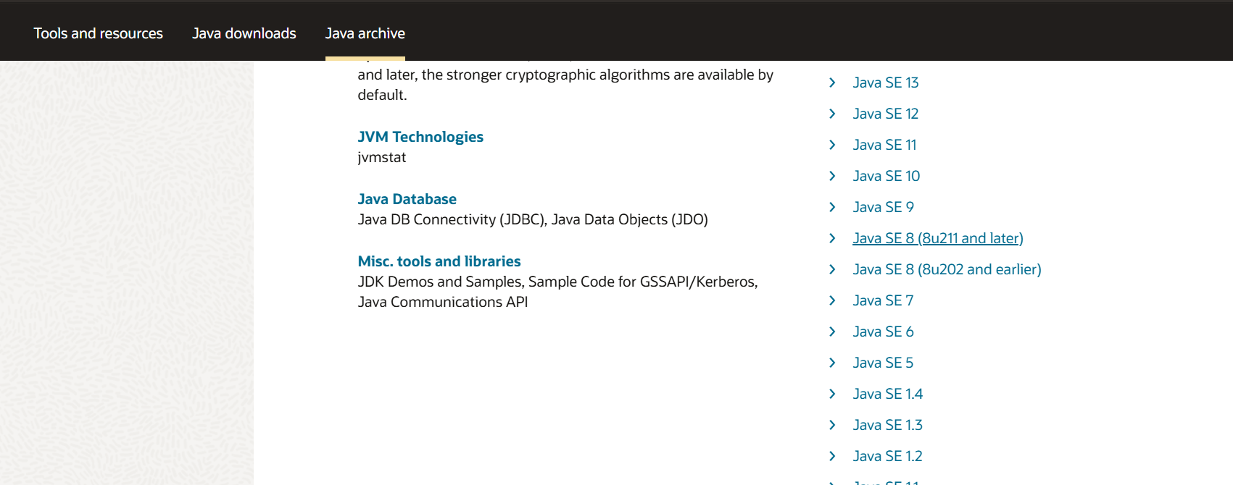Image resolution: width=1233 pixels, height=485 pixels.
Task: Open Java SE 10 archive link
Action: point(887,176)
